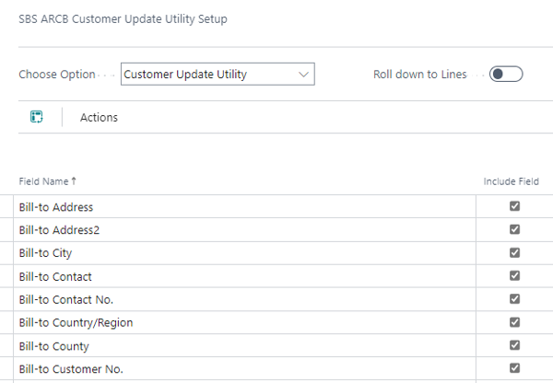Select the Bill-to Customer No. field name
Image resolution: width=553 pixels, height=383 pixels.
coord(71,369)
